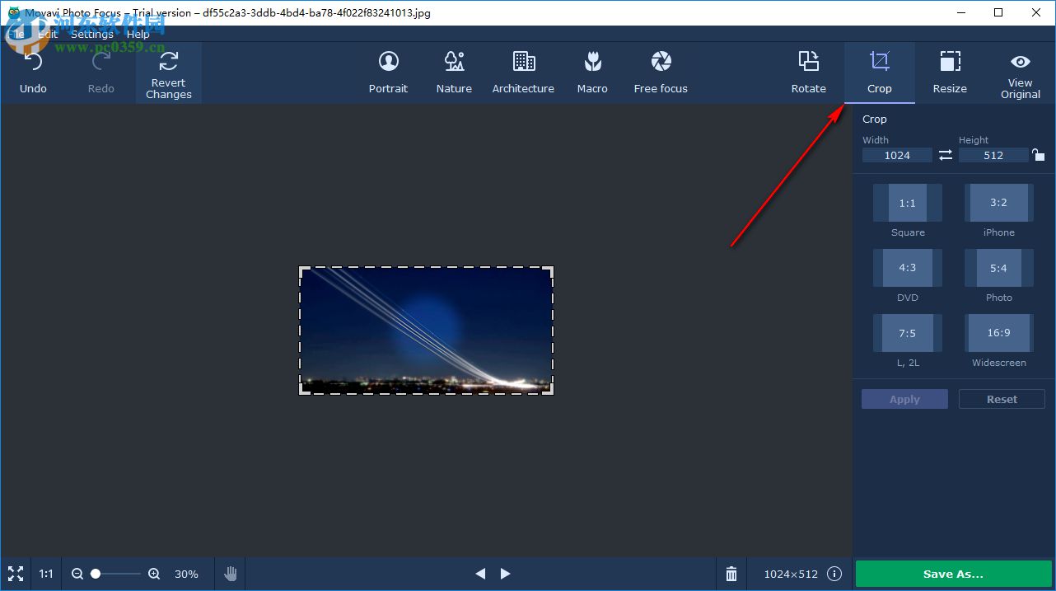Select the Architecture focus mode

[x=523, y=73]
